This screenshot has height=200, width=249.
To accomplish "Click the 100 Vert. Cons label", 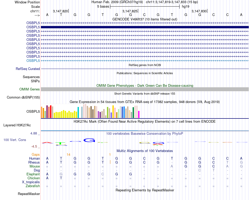I will [x=15, y=140].
